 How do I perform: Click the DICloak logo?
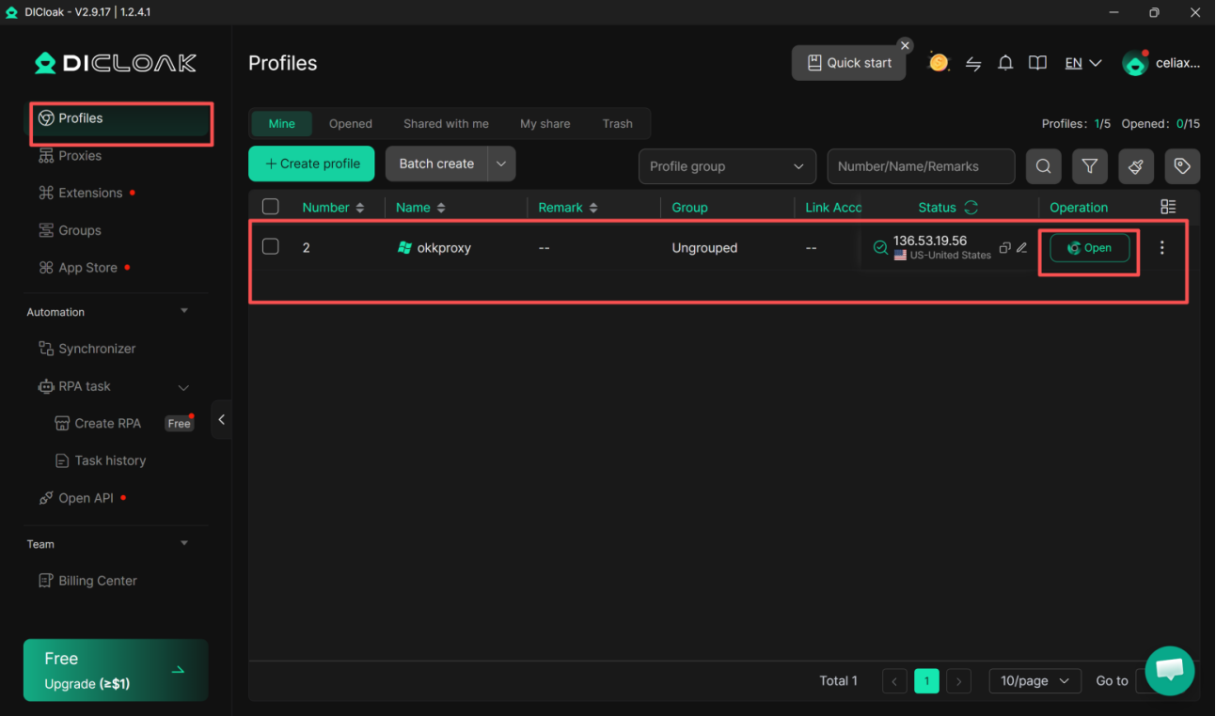click(x=116, y=63)
